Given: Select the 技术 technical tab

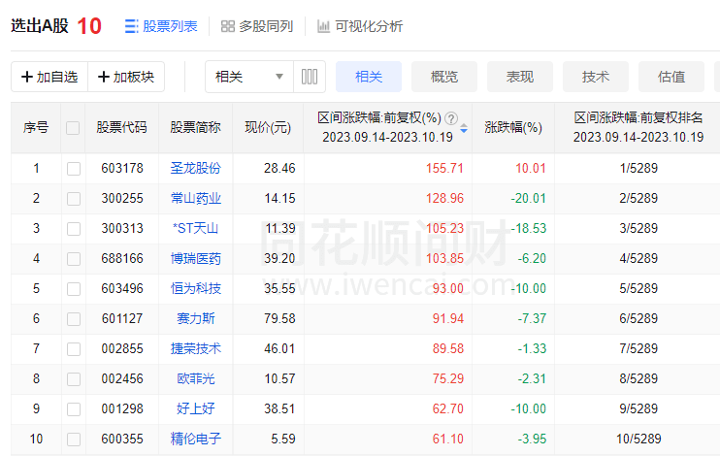Looking at the screenshot, I should 596,77.
